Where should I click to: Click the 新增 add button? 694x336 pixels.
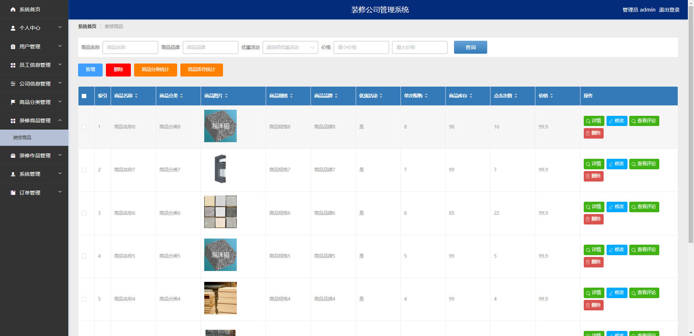tap(90, 70)
